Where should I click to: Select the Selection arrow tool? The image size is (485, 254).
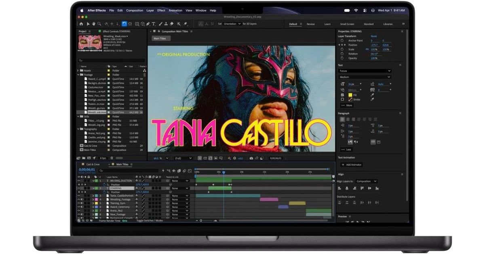pyautogui.click(x=89, y=24)
